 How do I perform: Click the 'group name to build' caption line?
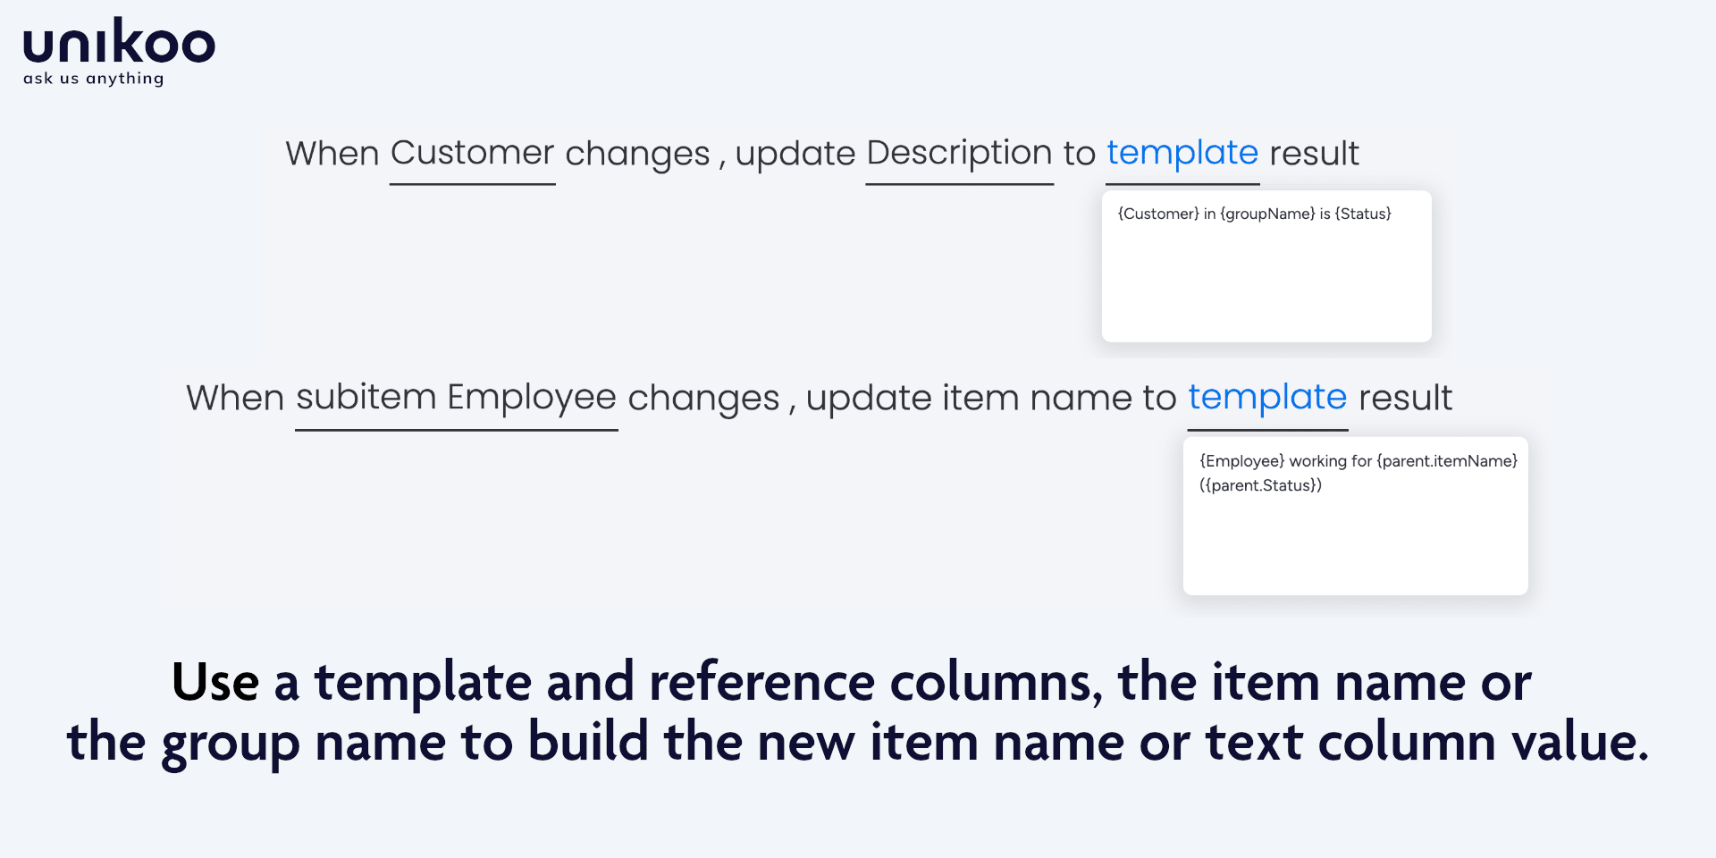tap(857, 742)
